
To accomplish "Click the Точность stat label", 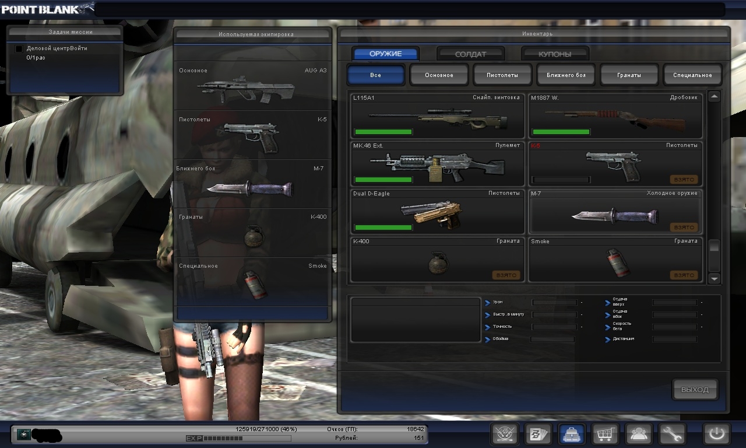I will (502, 327).
